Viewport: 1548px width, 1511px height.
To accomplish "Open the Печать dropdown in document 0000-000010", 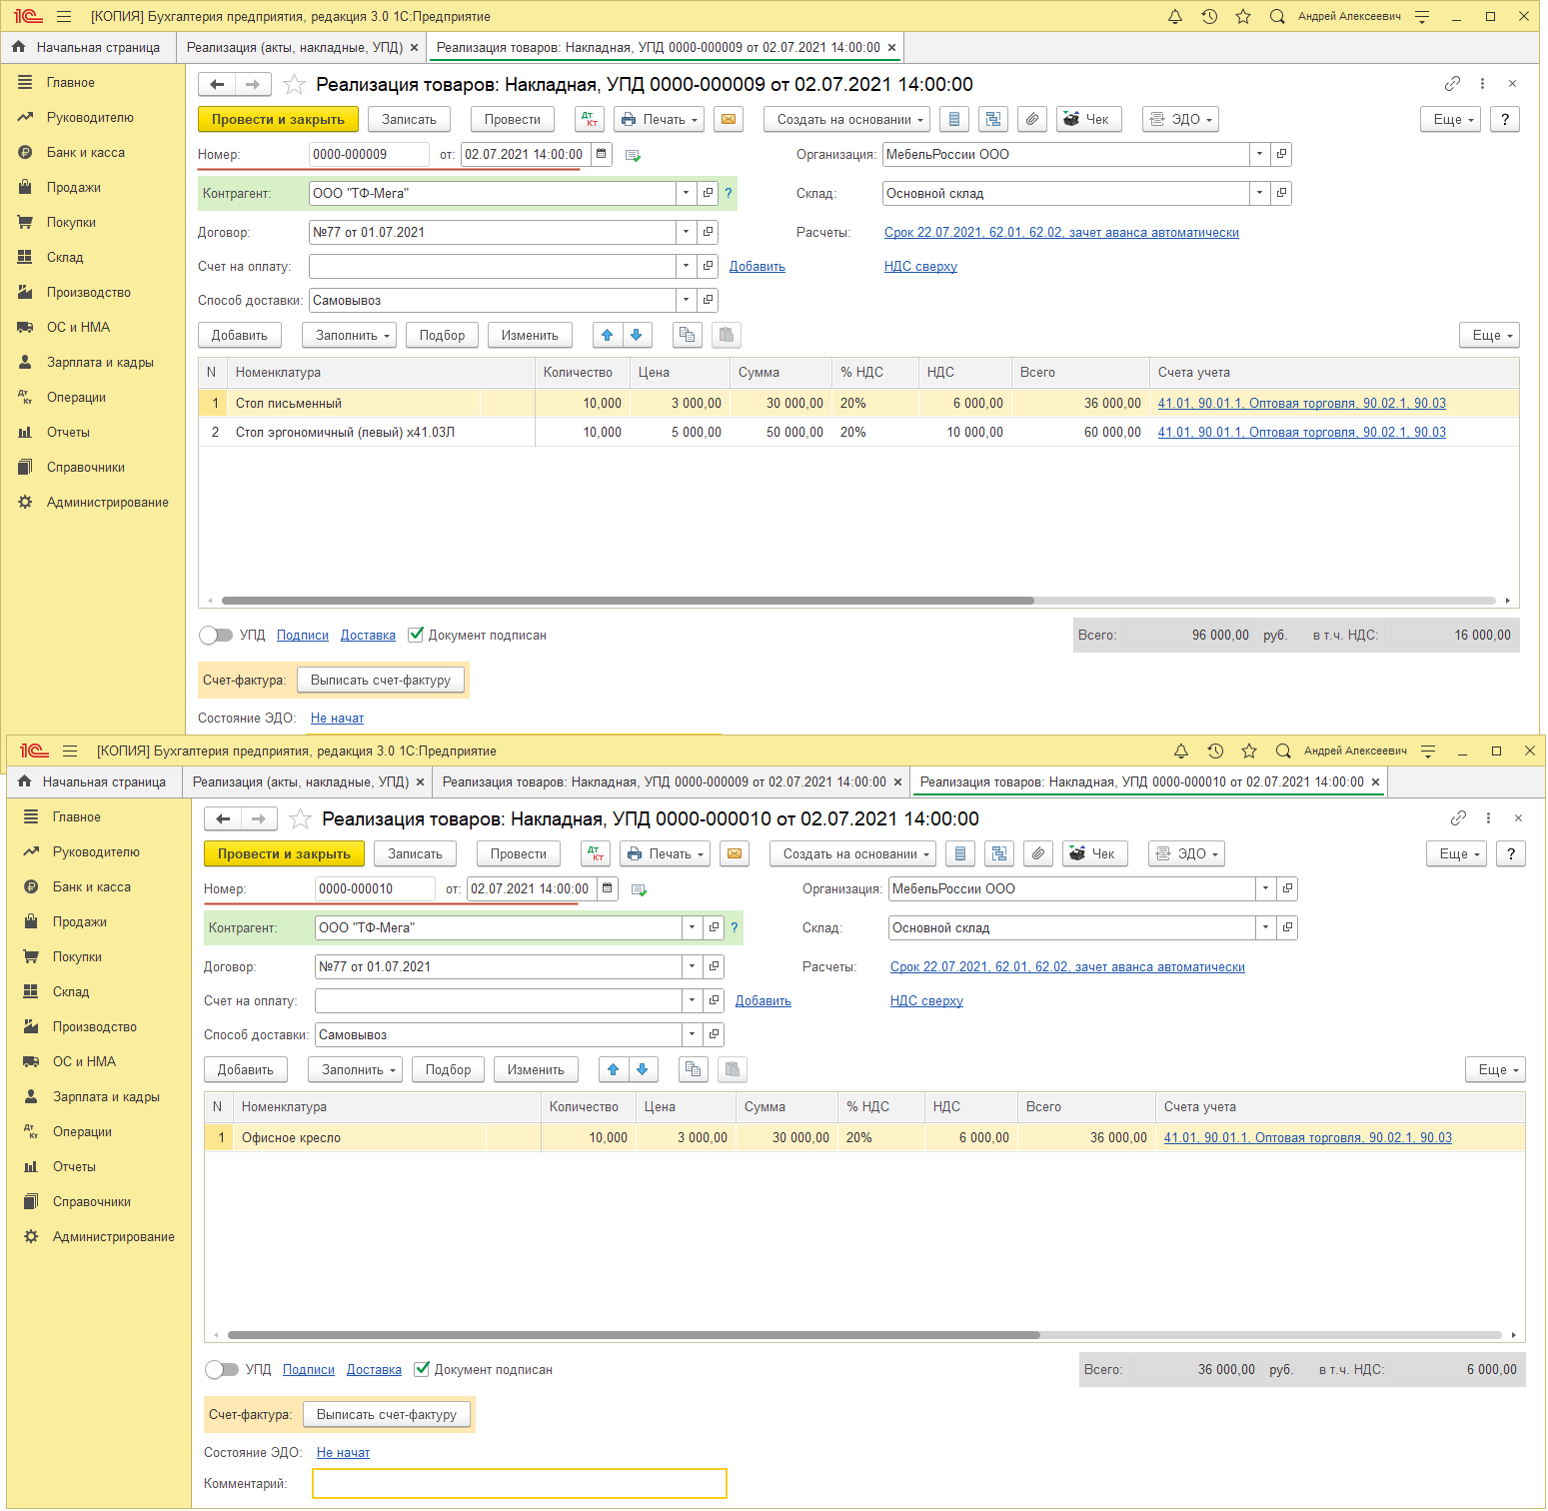I will pyautogui.click(x=665, y=853).
